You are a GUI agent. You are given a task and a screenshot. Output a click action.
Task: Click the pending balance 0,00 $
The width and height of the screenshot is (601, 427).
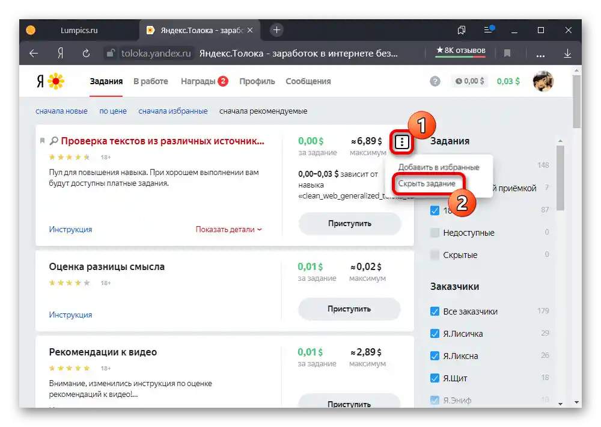point(469,81)
